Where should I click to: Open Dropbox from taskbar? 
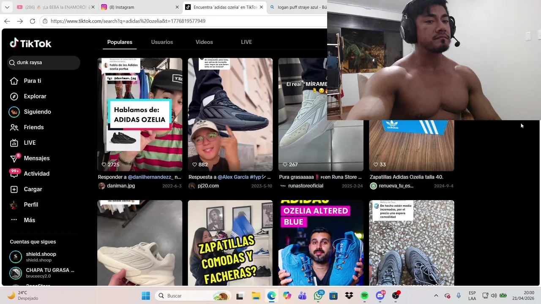click(349, 296)
